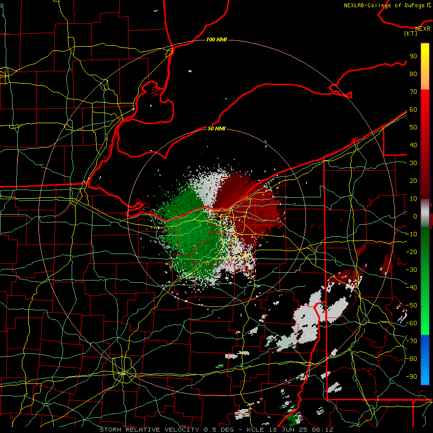Click the -80 value on velocity scale
Screen dimensions: 433x433
coord(411,359)
